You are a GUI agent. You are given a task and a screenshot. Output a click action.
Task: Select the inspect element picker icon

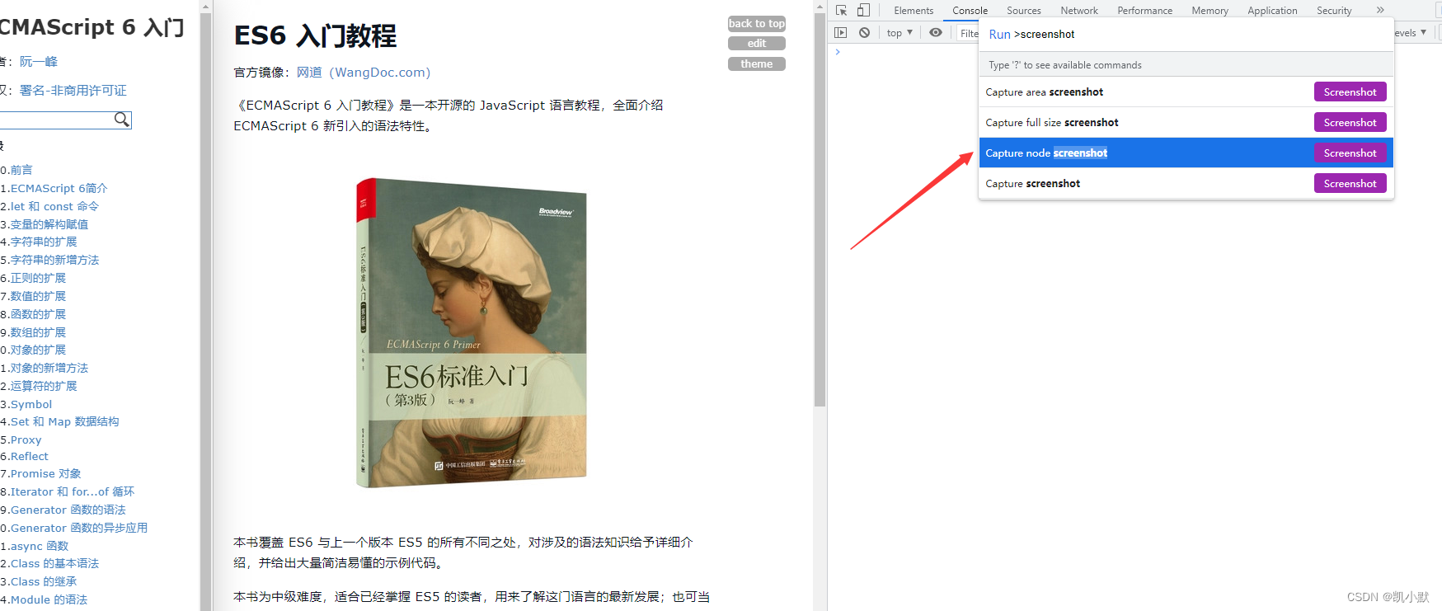(x=841, y=11)
